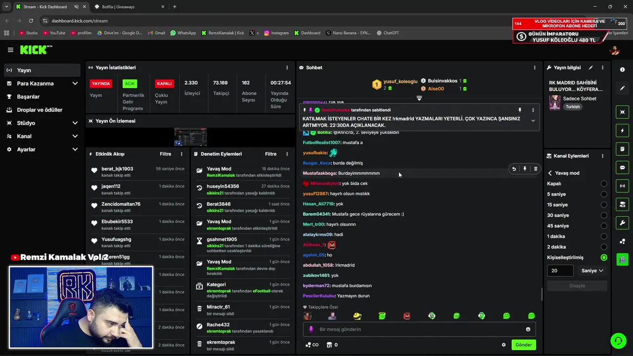Select 30 saniye slow mode
The height and width of the screenshot is (356, 633).
pyautogui.click(x=603, y=215)
